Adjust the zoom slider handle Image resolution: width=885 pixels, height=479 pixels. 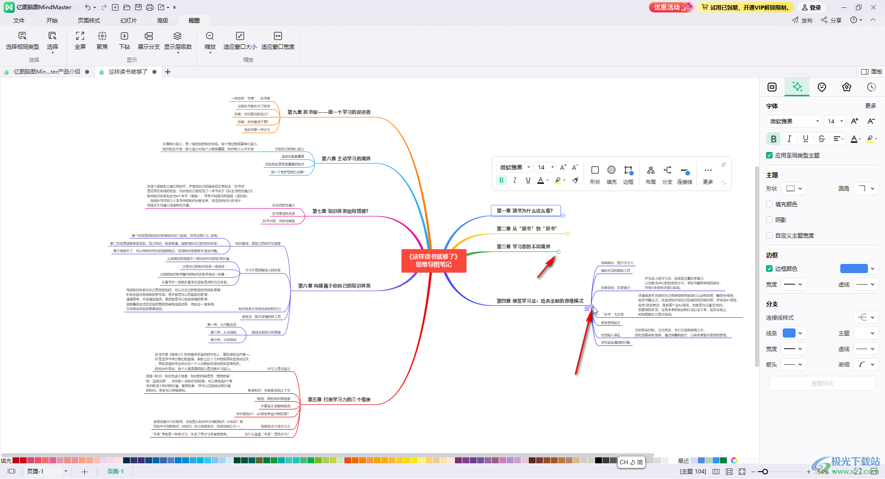(x=765, y=472)
